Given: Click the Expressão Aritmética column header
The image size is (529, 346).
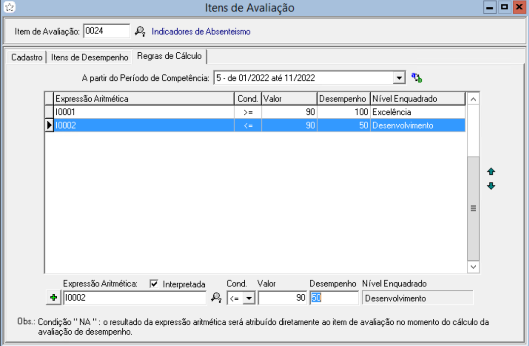Looking at the screenshot, I should point(143,99).
